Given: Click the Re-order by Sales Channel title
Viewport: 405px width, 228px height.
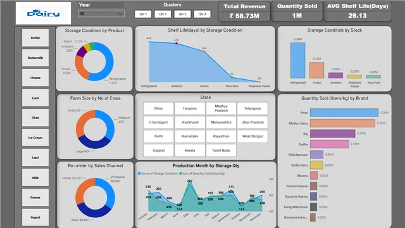Looking at the screenshot, I should coord(96,166).
